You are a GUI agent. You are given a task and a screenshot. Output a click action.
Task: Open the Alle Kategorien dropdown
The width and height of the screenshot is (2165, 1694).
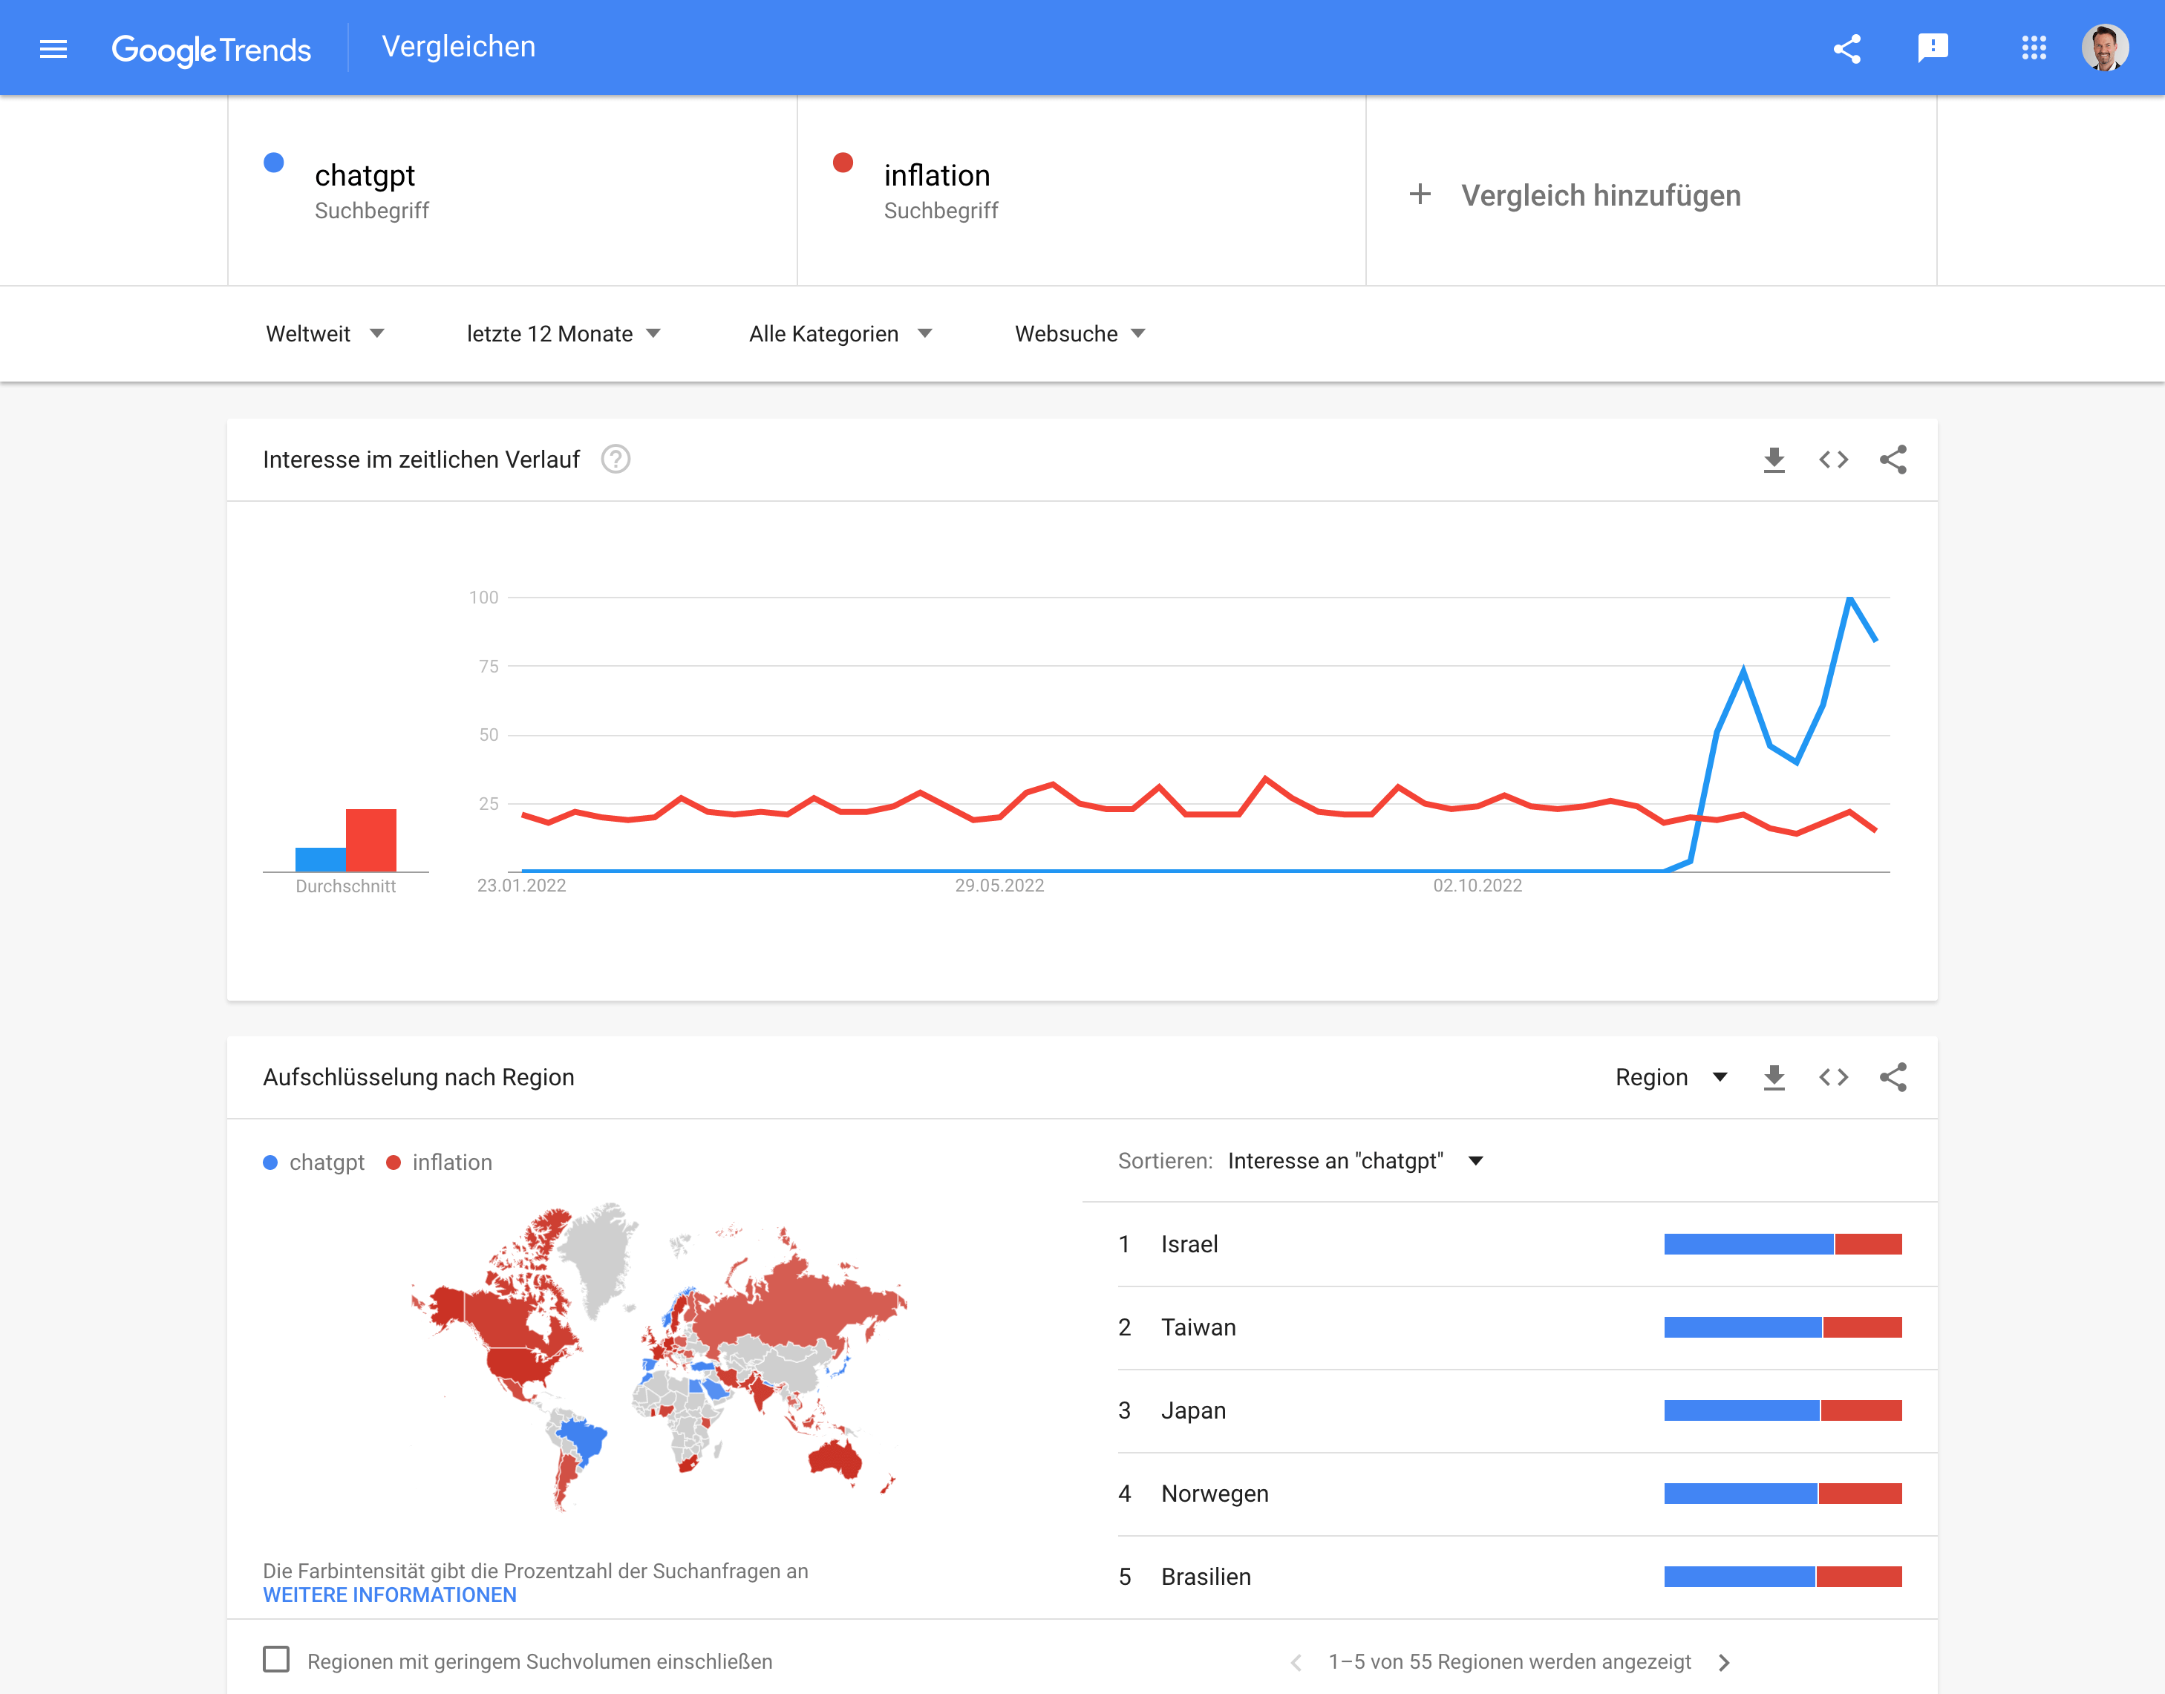coord(840,334)
